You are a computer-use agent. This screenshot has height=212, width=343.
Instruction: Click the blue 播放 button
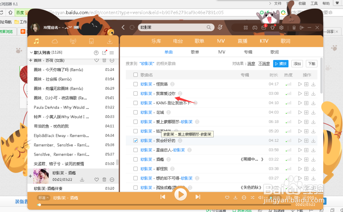click(x=281, y=64)
